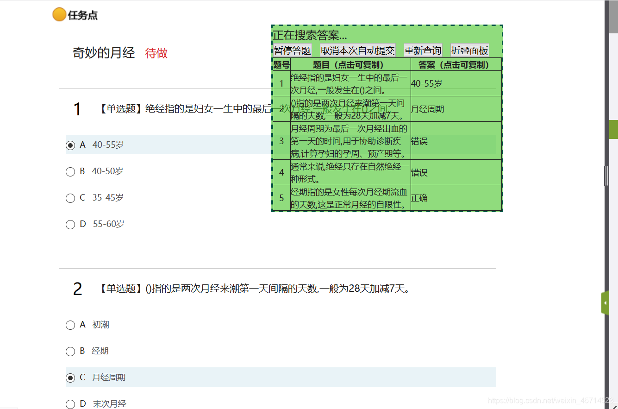Copy question 1 text 绝经指的是妇女 in table
The height and width of the screenshot is (409, 618).
pos(350,84)
